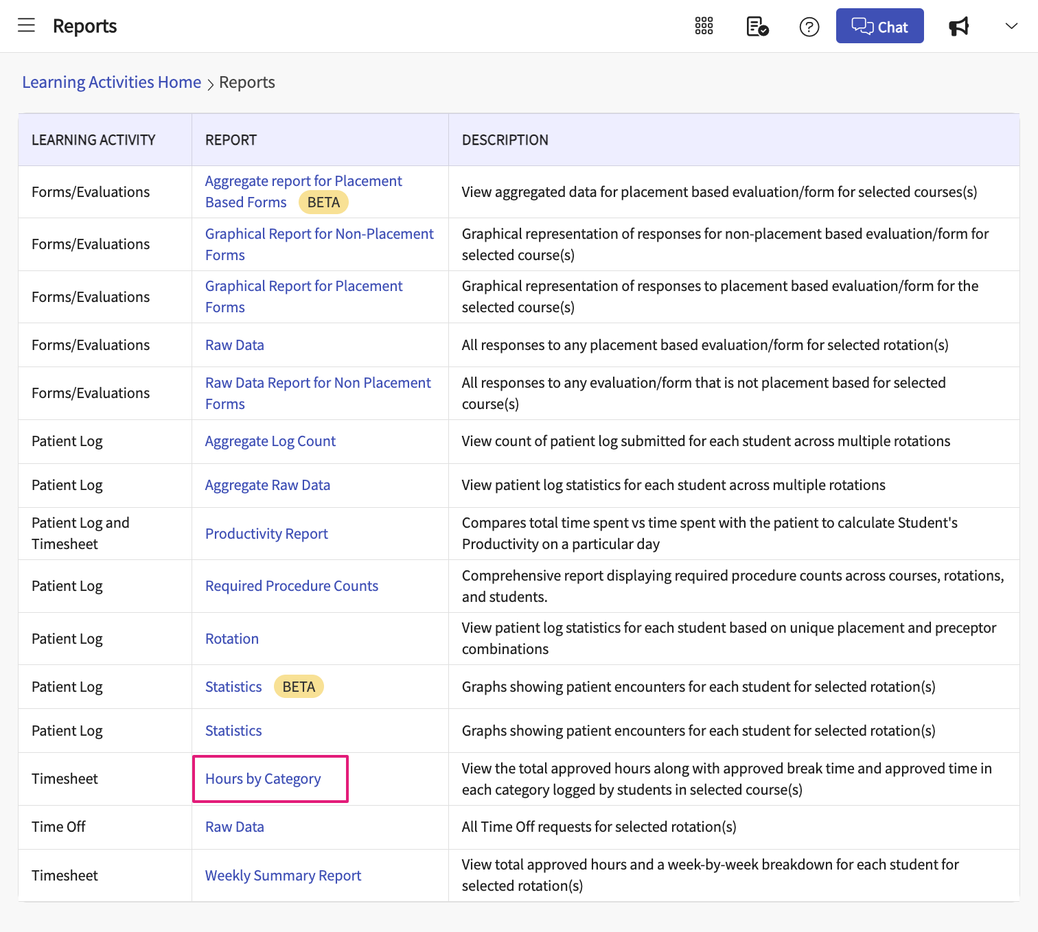The image size is (1038, 932).
Task: Open the Hours by Category report
Action: (263, 779)
